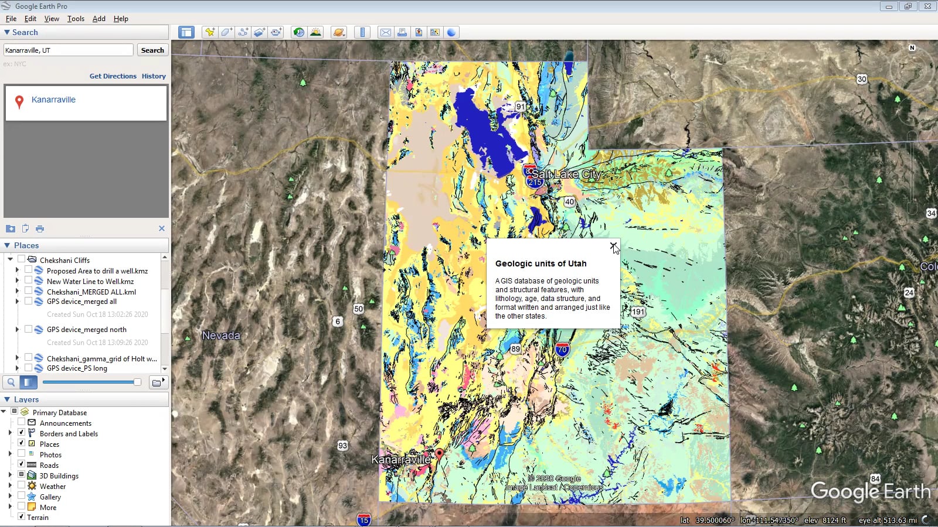This screenshot has width=938, height=527.
Task: Disable the Borders and Labels layer
Action: click(x=21, y=433)
